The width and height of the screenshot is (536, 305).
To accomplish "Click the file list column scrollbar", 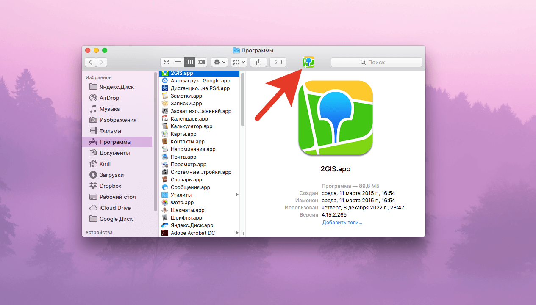I will (243, 99).
